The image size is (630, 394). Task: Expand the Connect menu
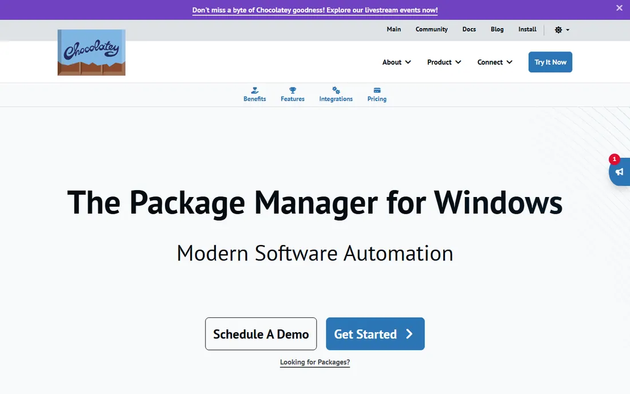click(x=495, y=62)
